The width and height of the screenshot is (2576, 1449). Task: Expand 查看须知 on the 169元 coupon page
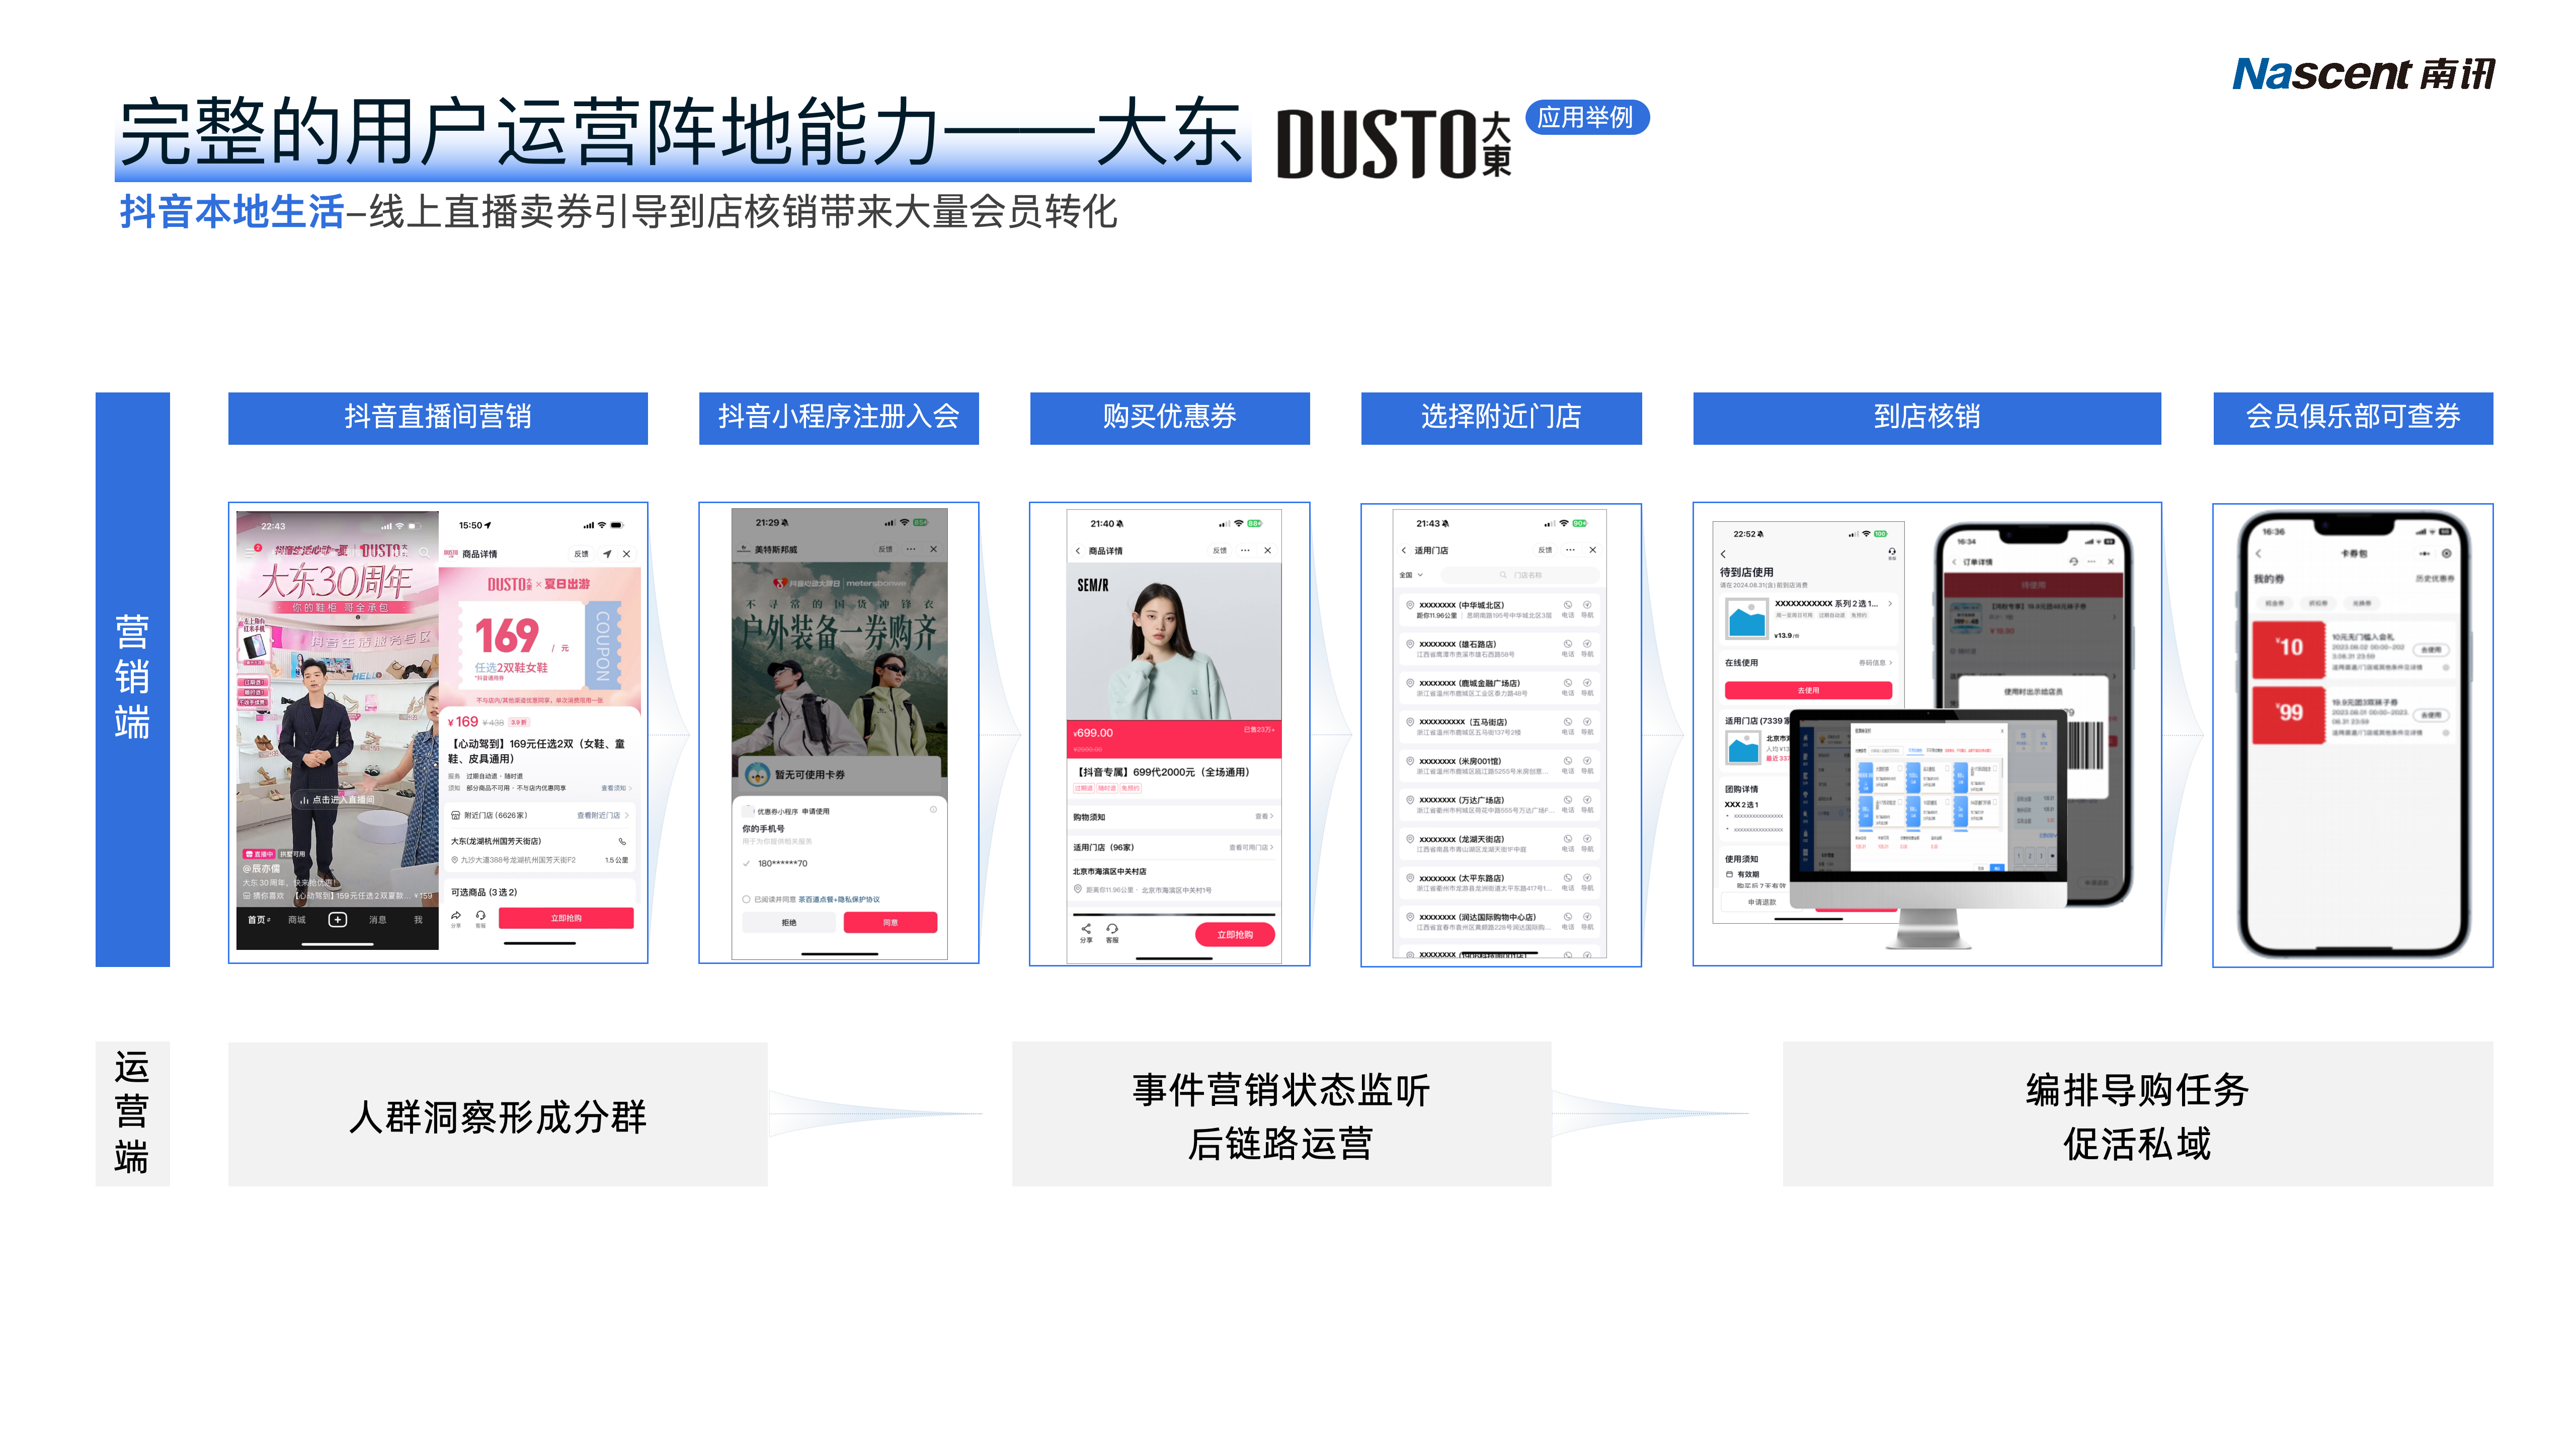(x=615, y=789)
